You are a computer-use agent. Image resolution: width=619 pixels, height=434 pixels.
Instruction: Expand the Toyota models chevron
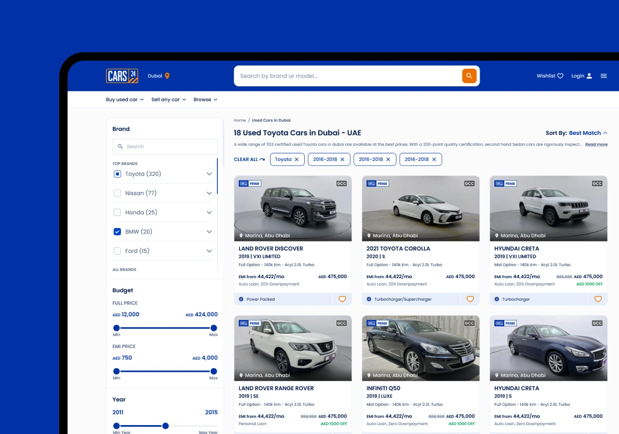tap(209, 174)
